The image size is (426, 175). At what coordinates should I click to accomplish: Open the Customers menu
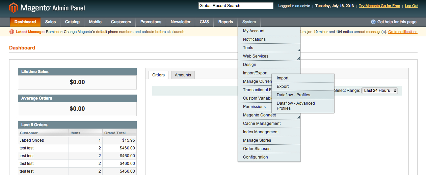tap(121, 22)
